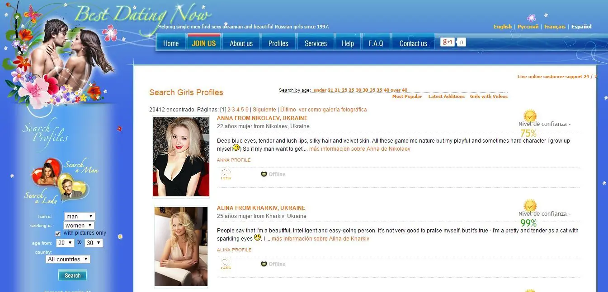
Task: Click the Search button in sidebar
Action: pyautogui.click(x=72, y=275)
